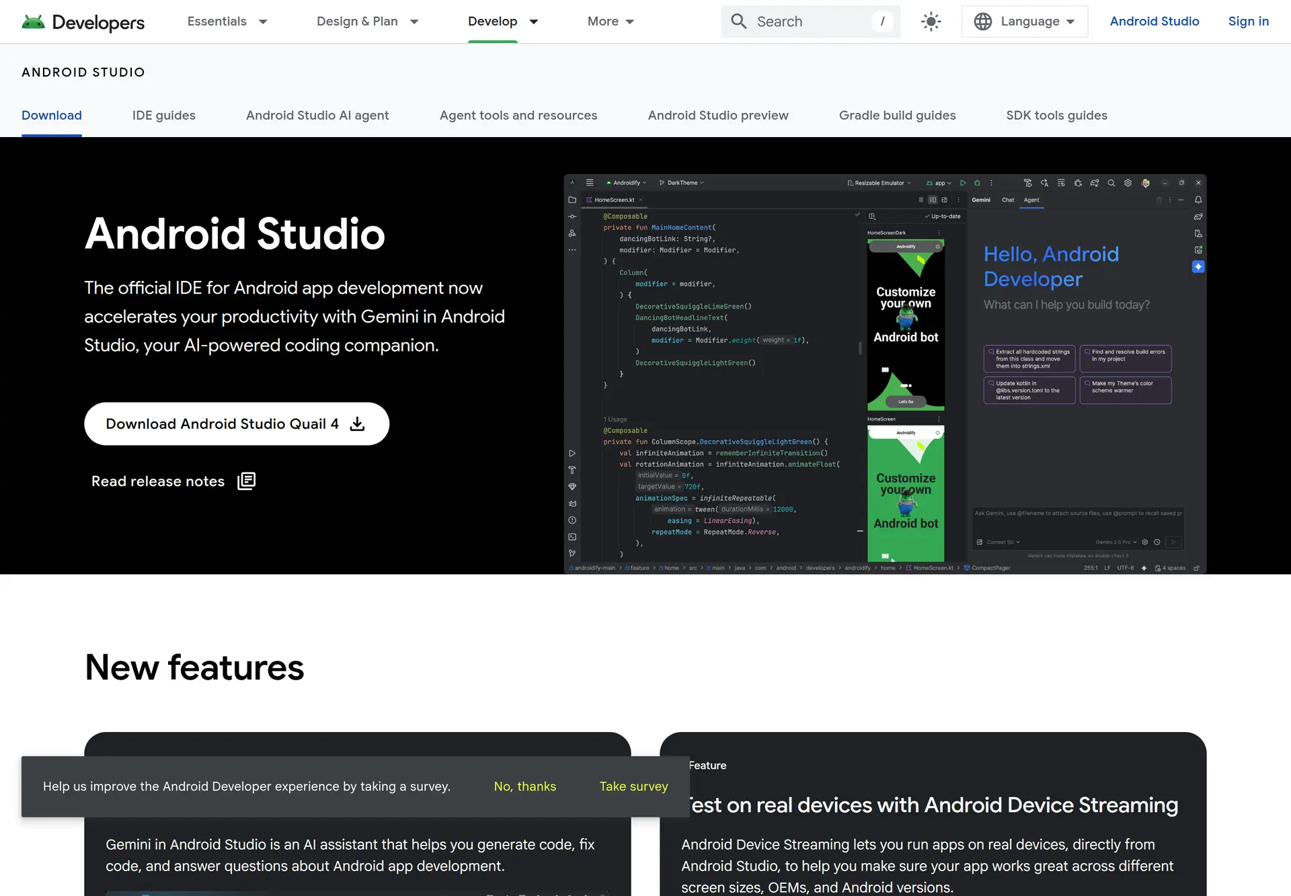
Task: Select Gradle build guides tab
Action: [897, 116]
